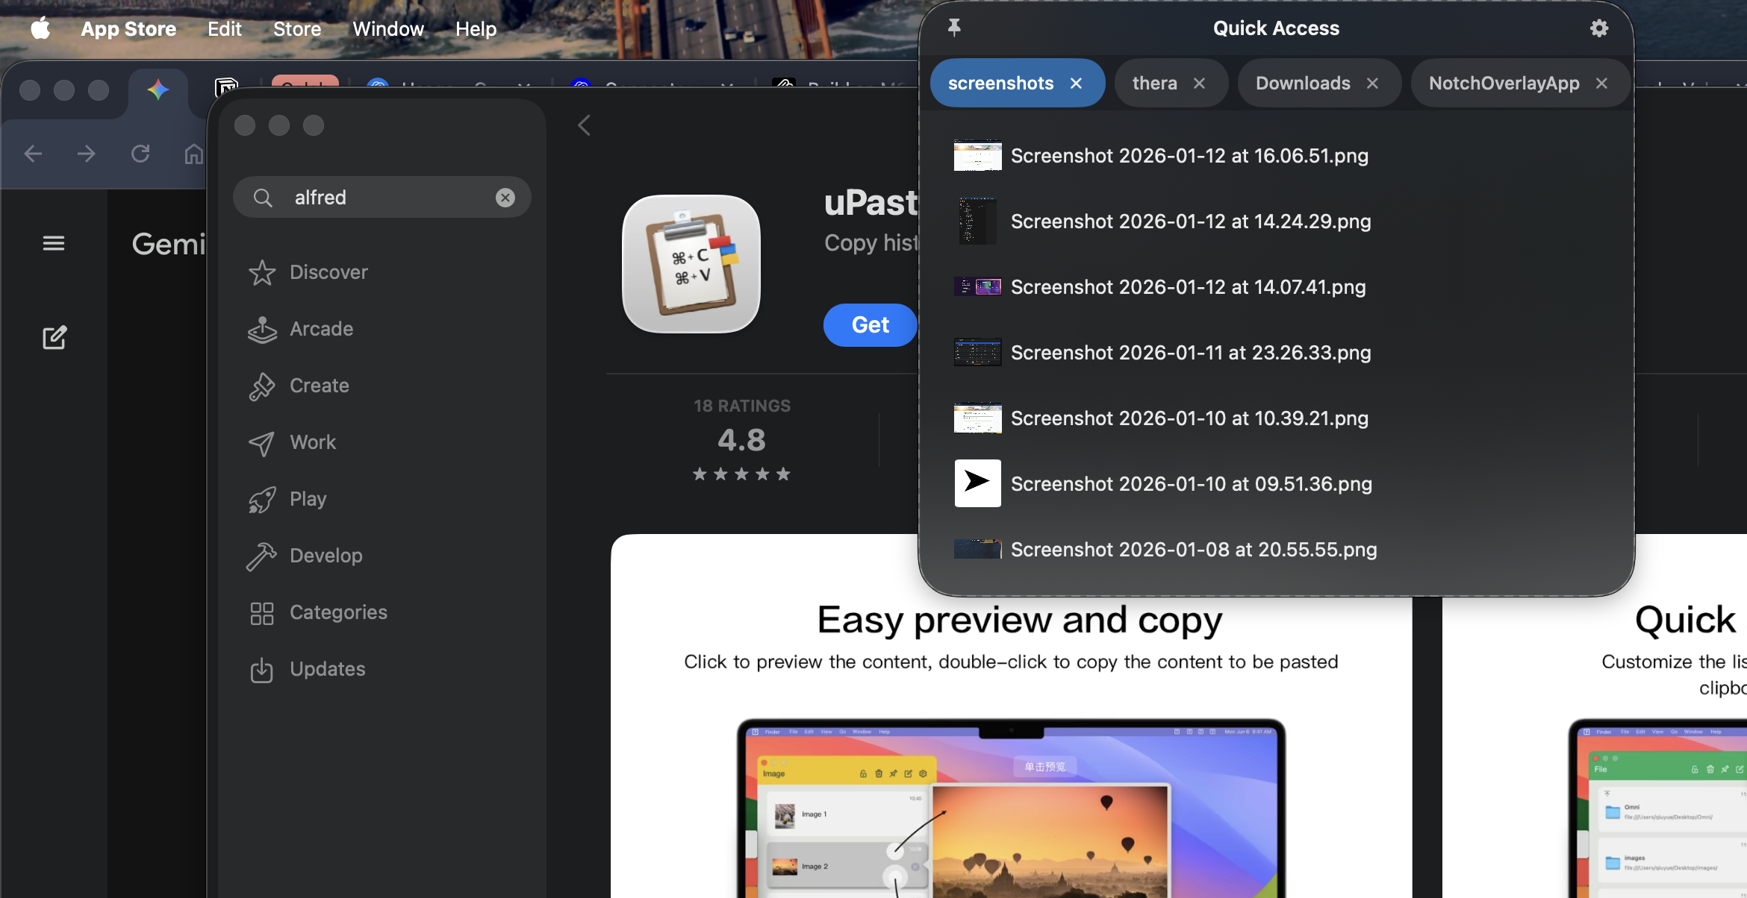The image size is (1747, 898).
Task: Click the Gemini new chat icon
Action: (x=54, y=338)
